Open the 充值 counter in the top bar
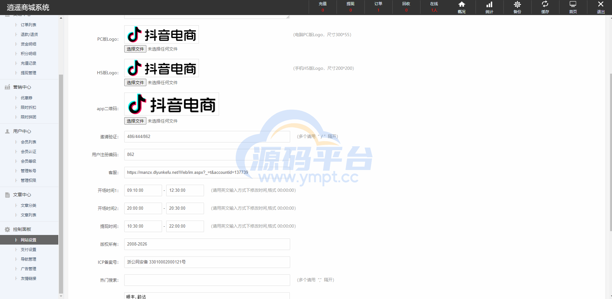 pos(323,7)
